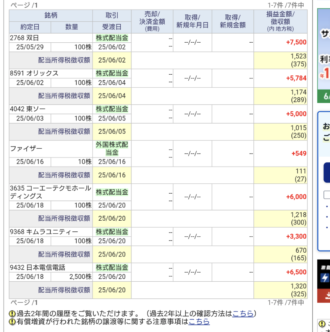Select the 9368 キムラユニティー stock name

tap(44, 232)
